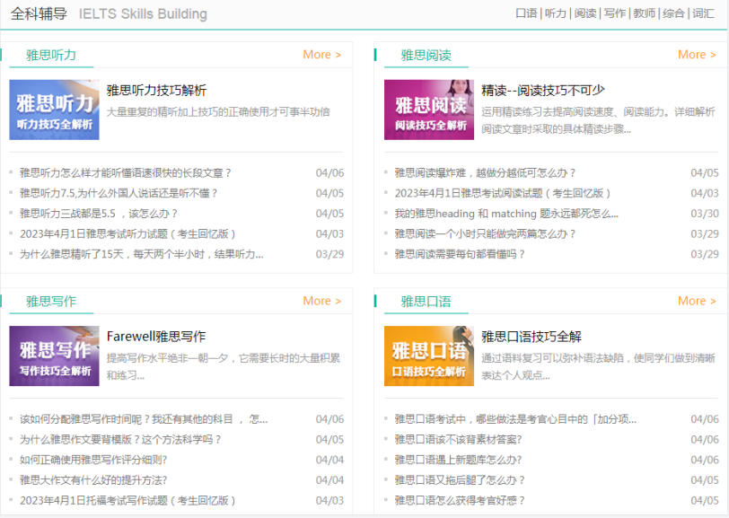Click the 全科辅导 page heading

(x=39, y=13)
